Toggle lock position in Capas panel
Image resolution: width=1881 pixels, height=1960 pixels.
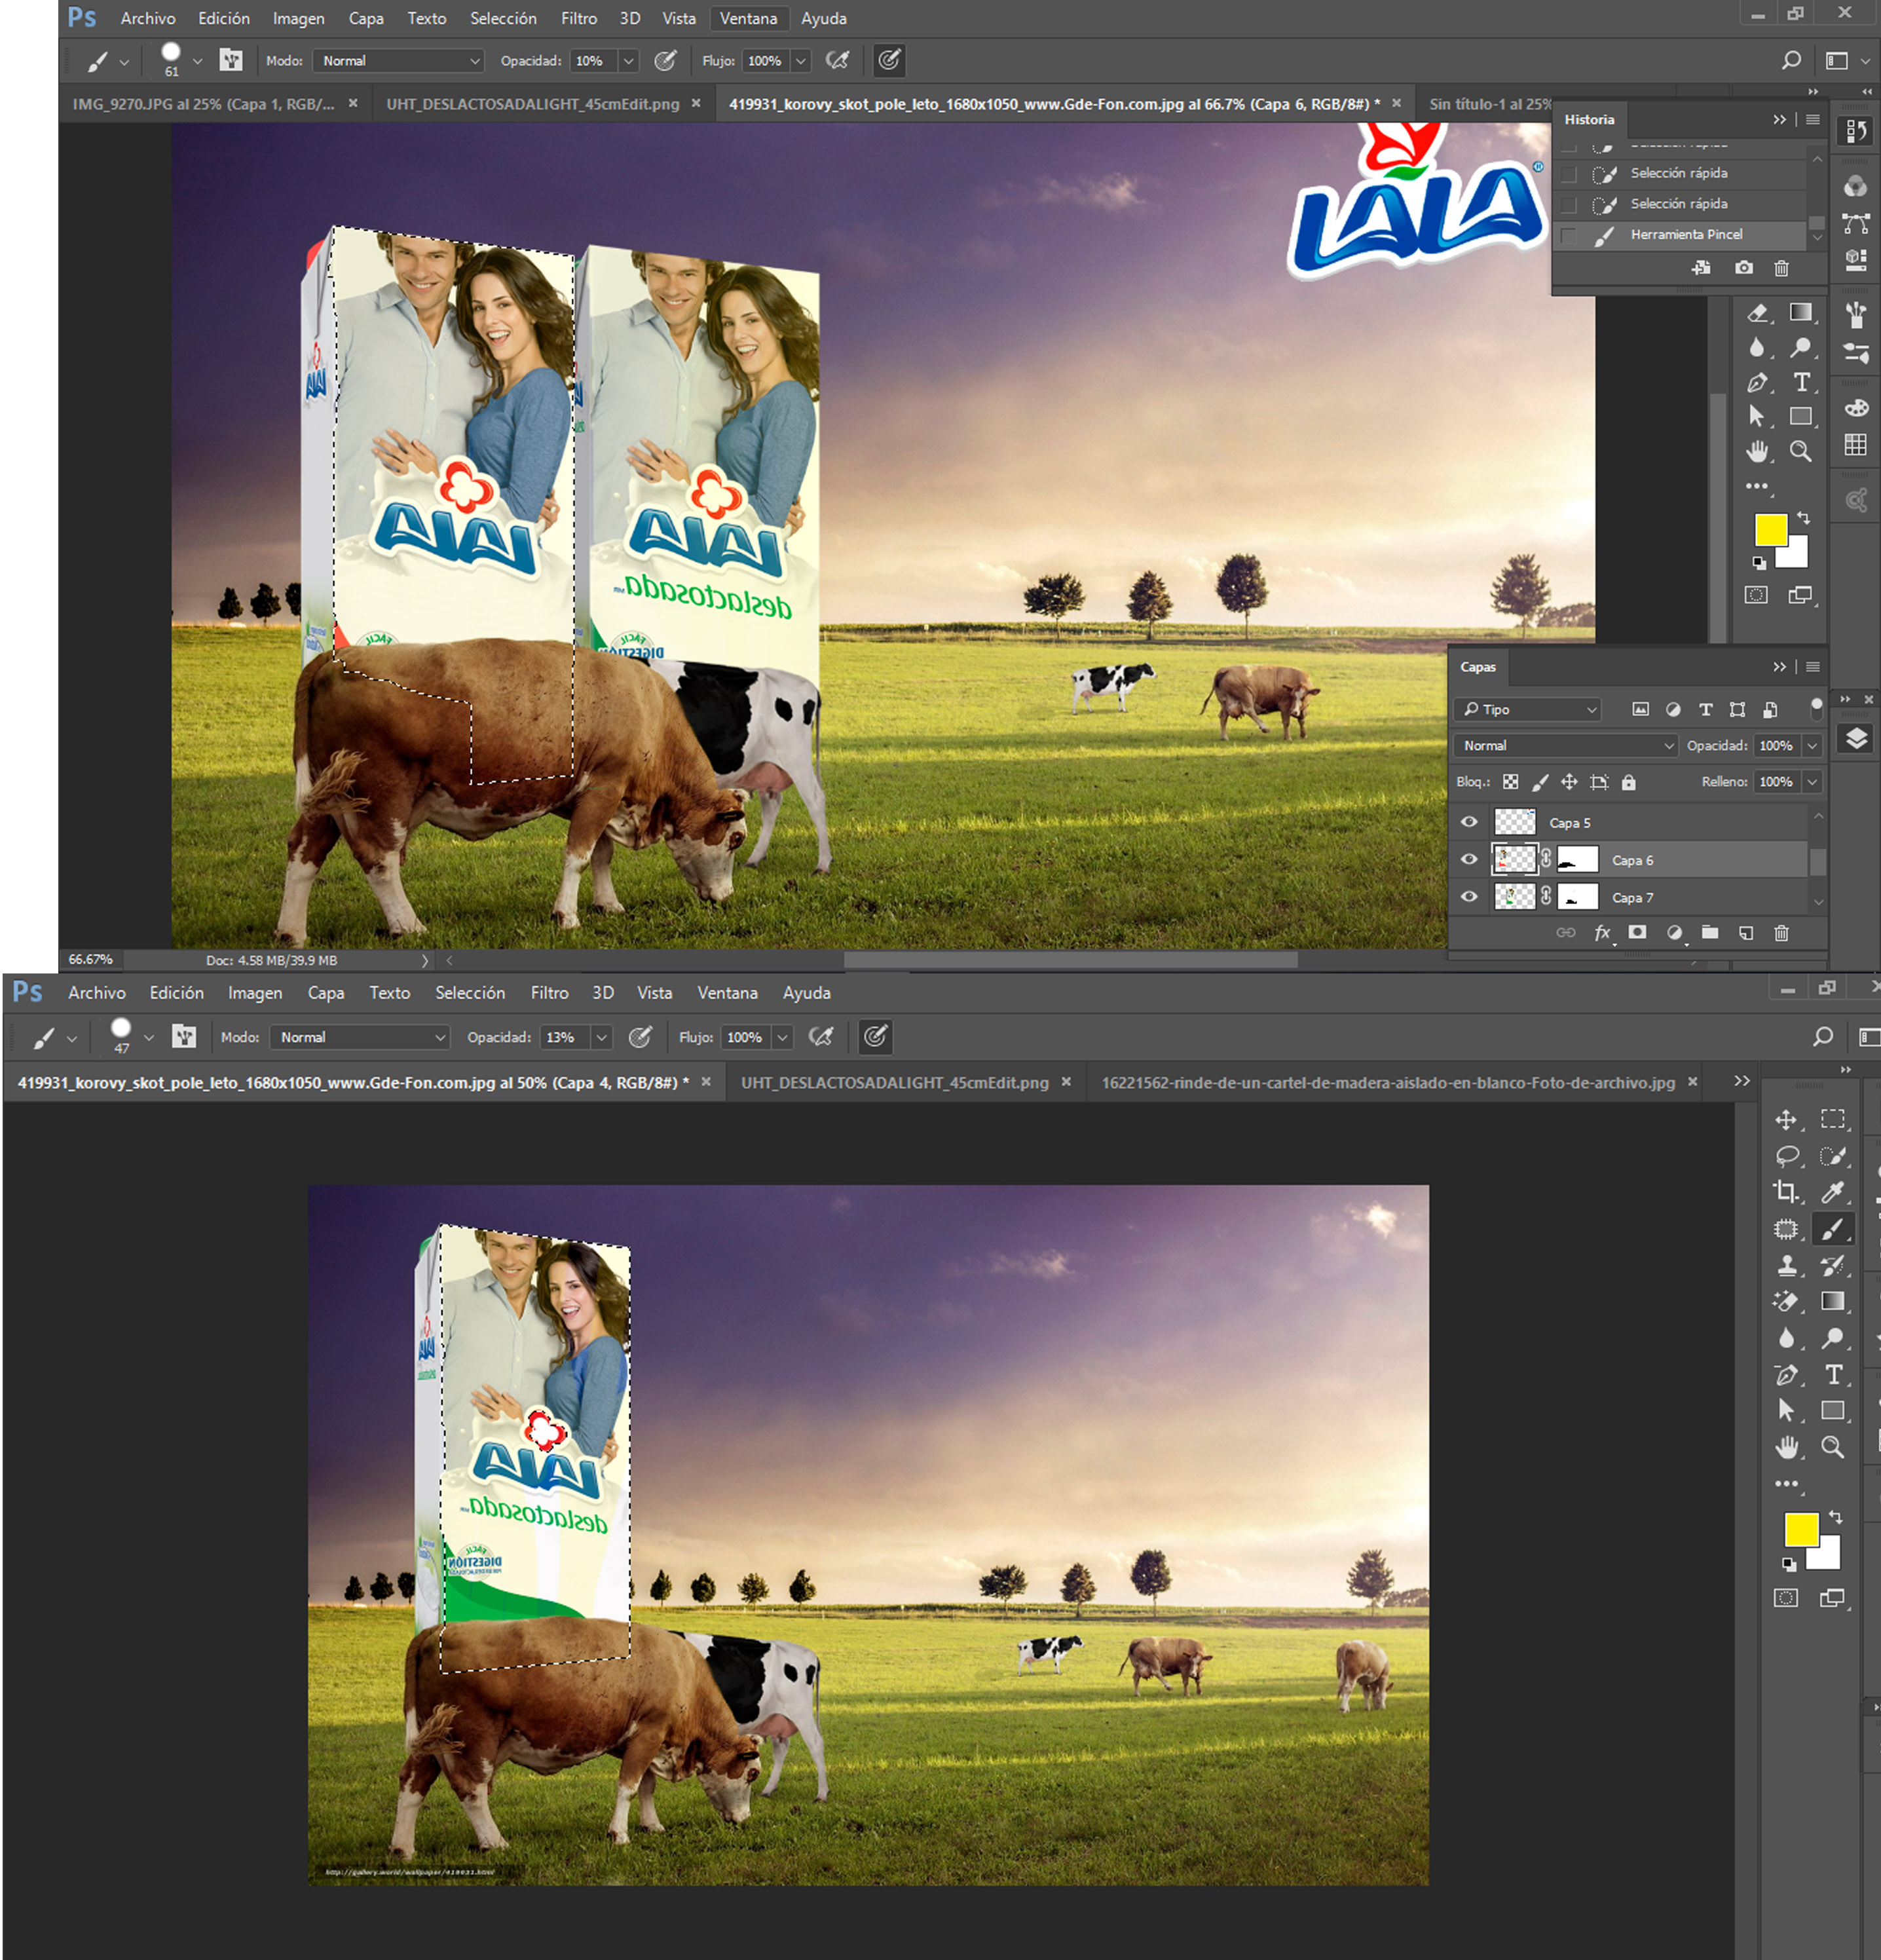click(x=1569, y=782)
